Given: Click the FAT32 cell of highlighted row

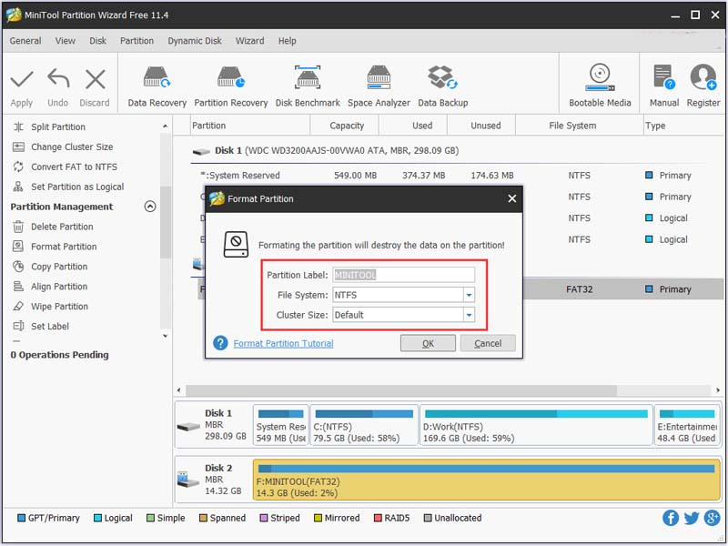Looking at the screenshot, I should pos(579,289).
